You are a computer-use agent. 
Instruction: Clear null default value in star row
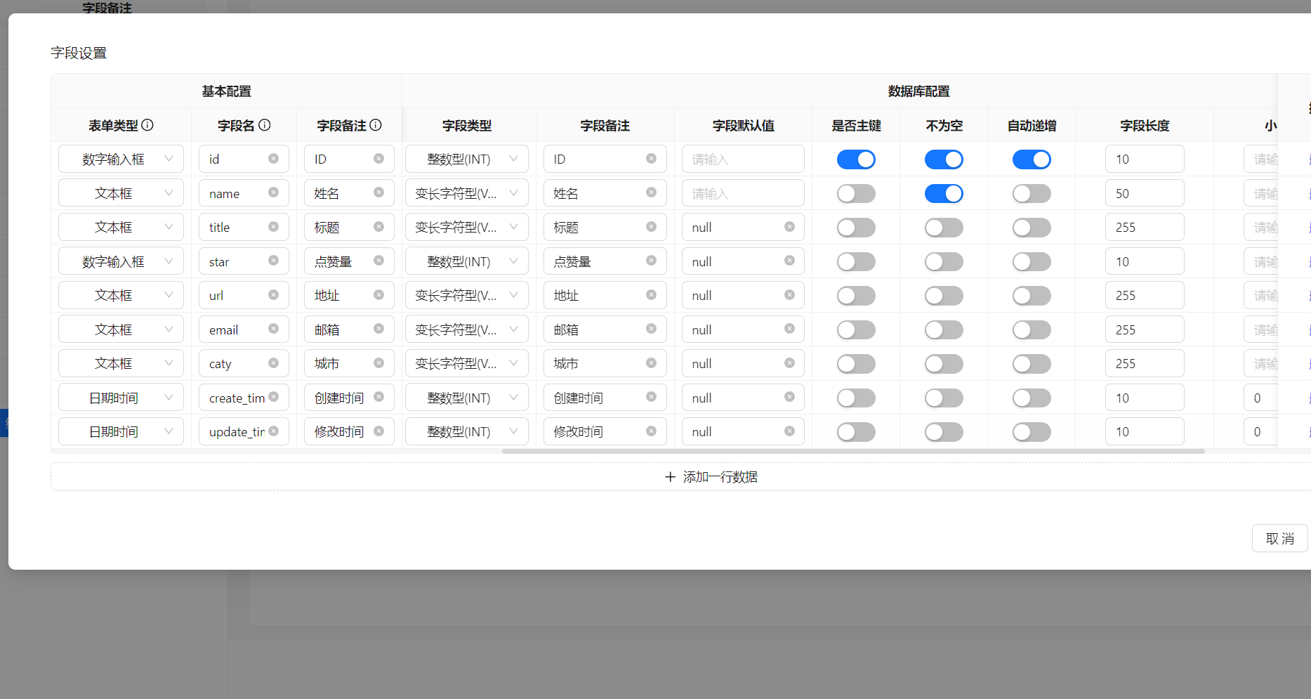click(789, 261)
